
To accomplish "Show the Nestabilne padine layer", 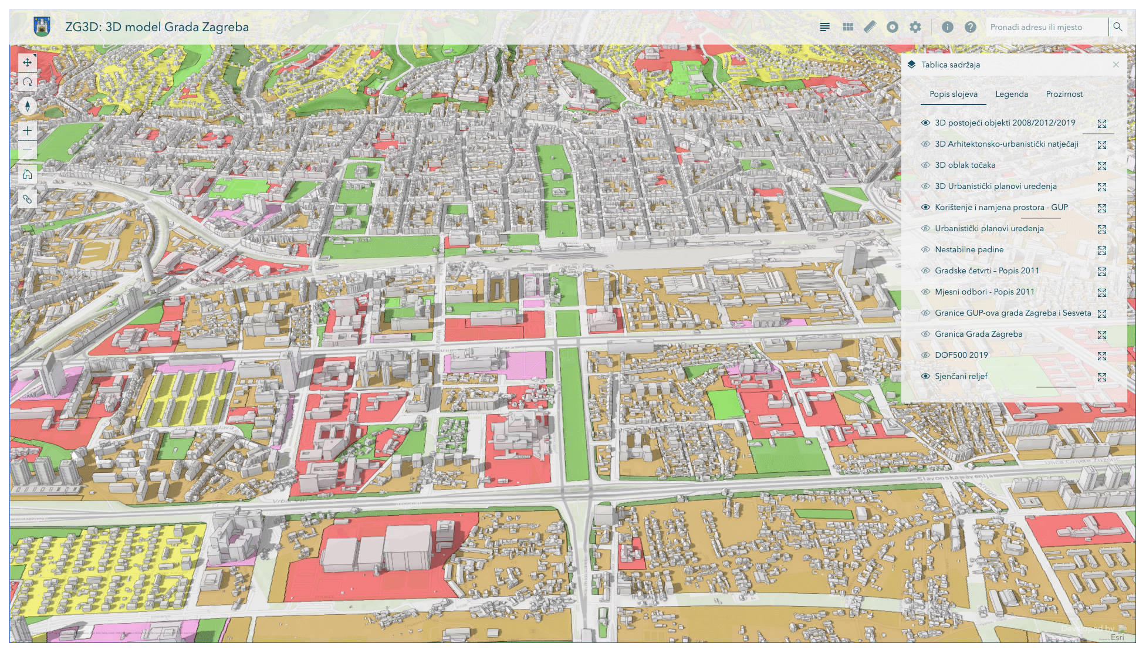I will pos(925,249).
